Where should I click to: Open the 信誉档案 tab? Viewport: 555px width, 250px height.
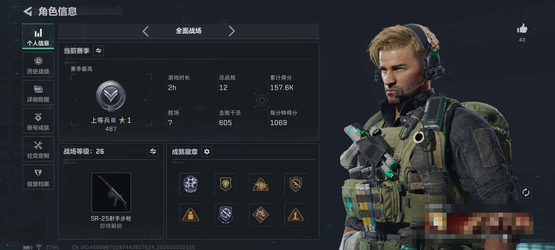[38, 177]
